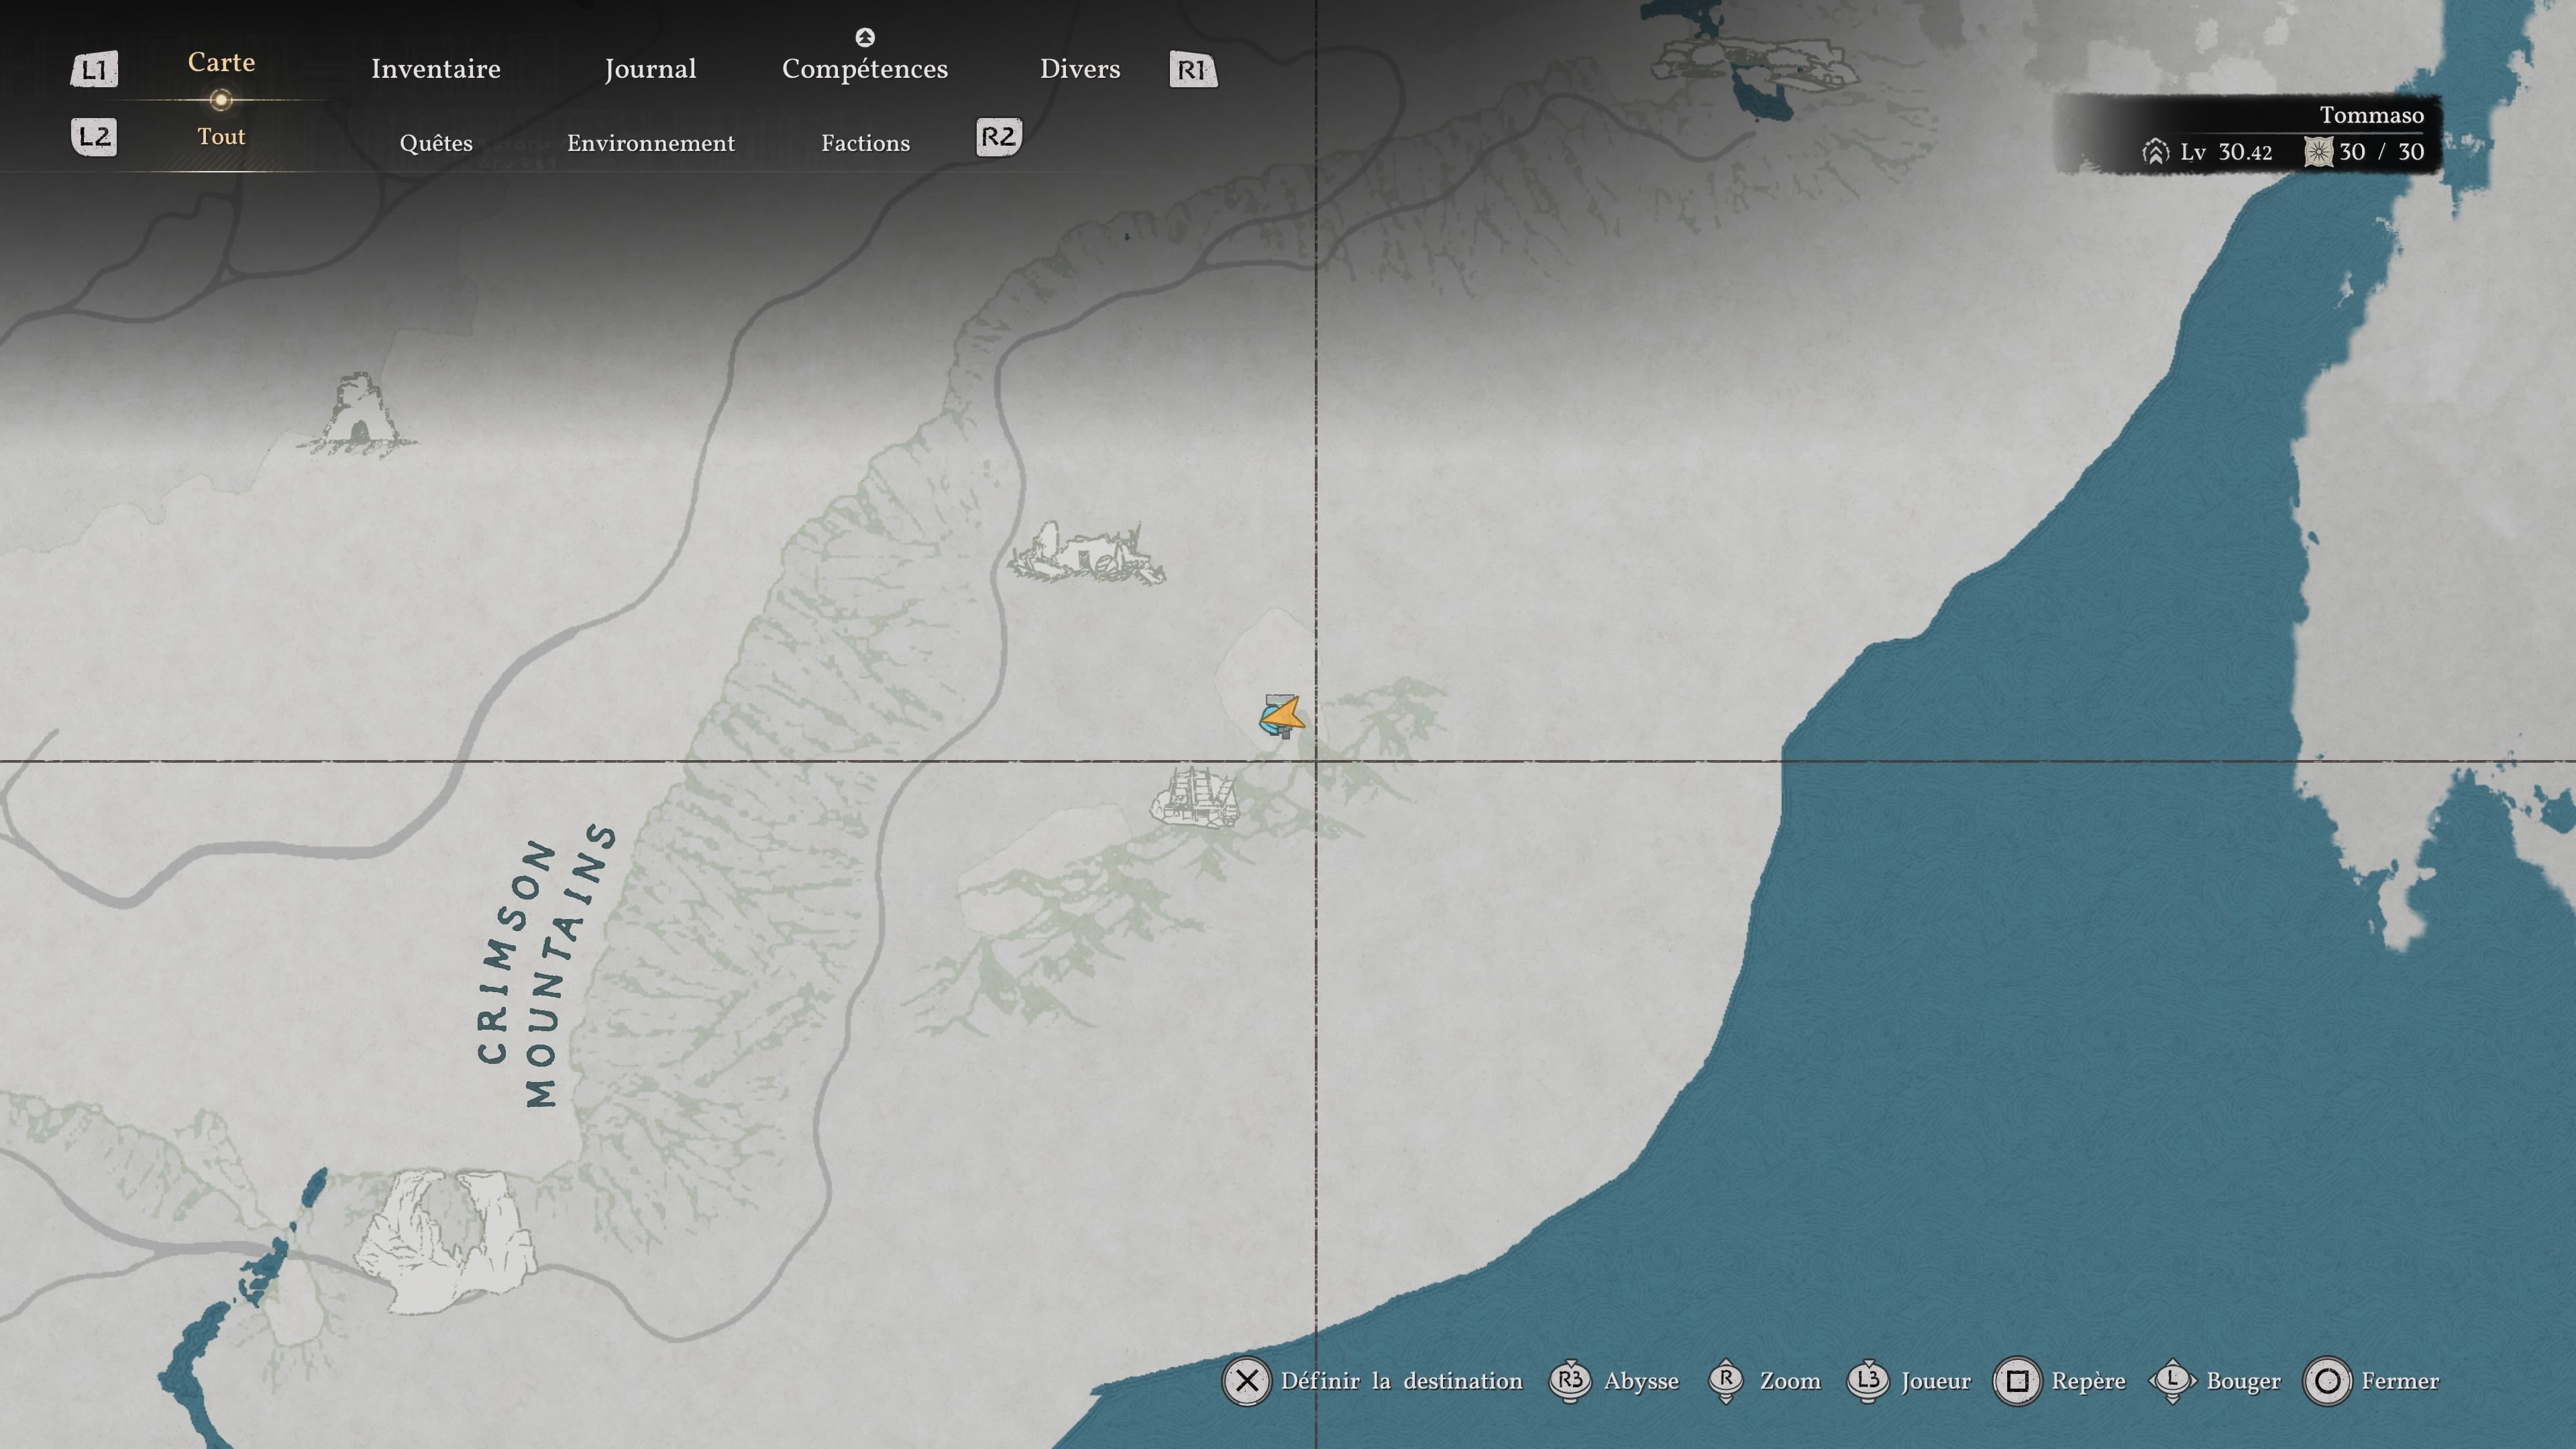The image size is (2576, 1449).
Task: Set destination with Définir la destination
Action: point(1402,1381)
